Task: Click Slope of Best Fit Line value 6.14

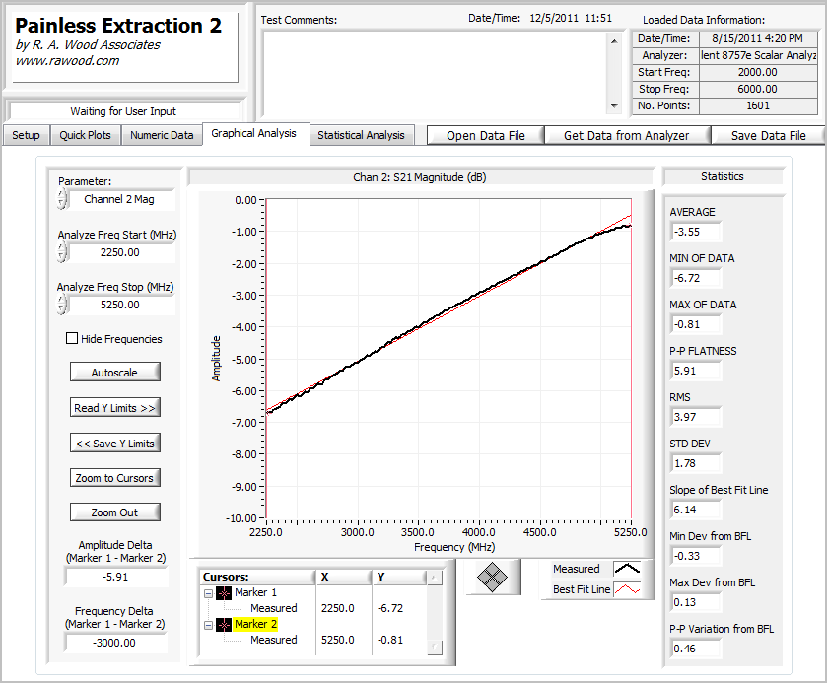Action: click(x=696, y=510)
